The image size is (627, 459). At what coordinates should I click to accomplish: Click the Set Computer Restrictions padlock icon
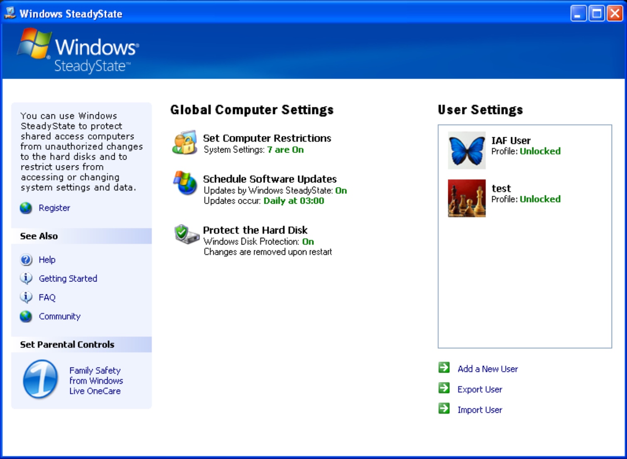click(x=185, y=143)
